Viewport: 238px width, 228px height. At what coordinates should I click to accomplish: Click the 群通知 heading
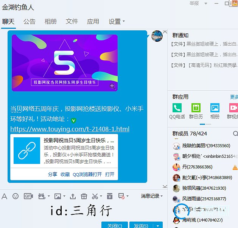(180, 35)
